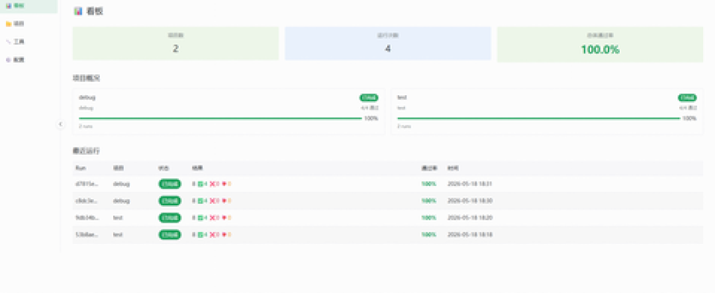Click the green passed icon in 18:20 row
The height and width of the screenshot is (293, 715).
[200, 218]
